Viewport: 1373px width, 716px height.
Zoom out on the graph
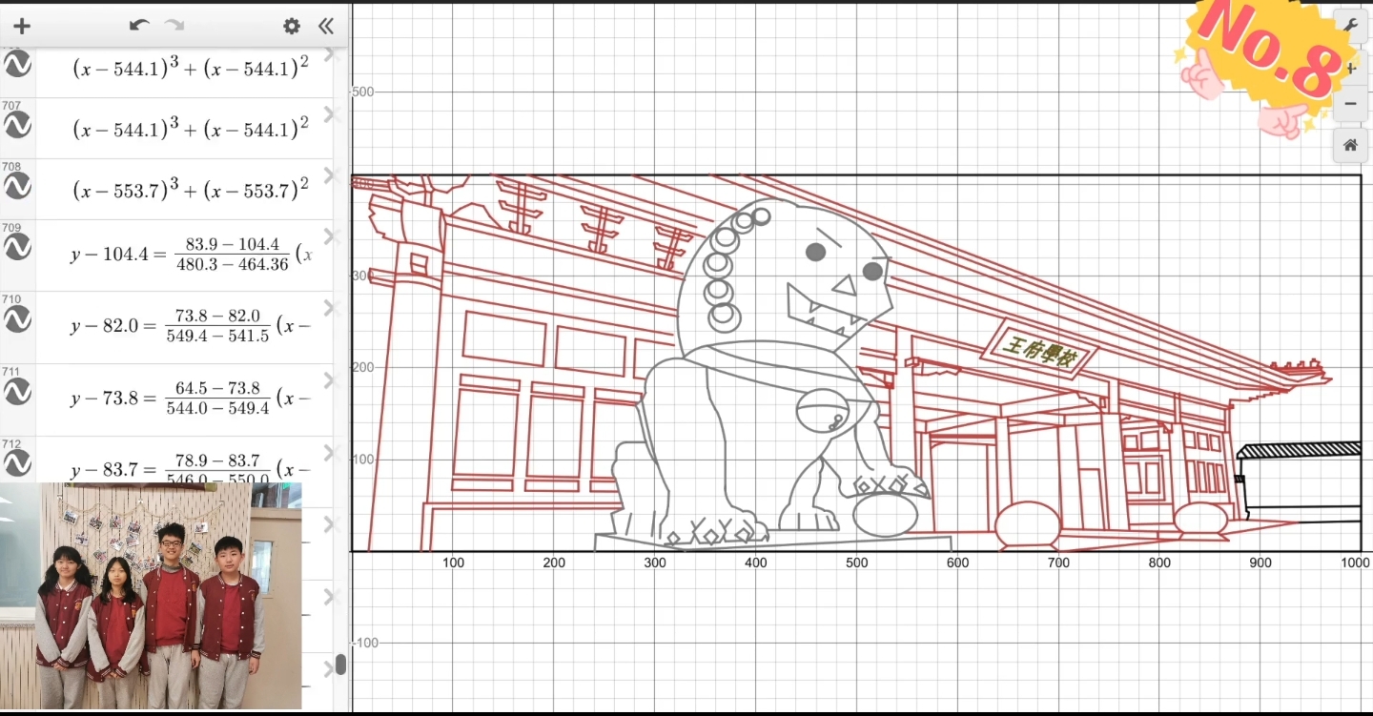click(x=1350, y=103)
